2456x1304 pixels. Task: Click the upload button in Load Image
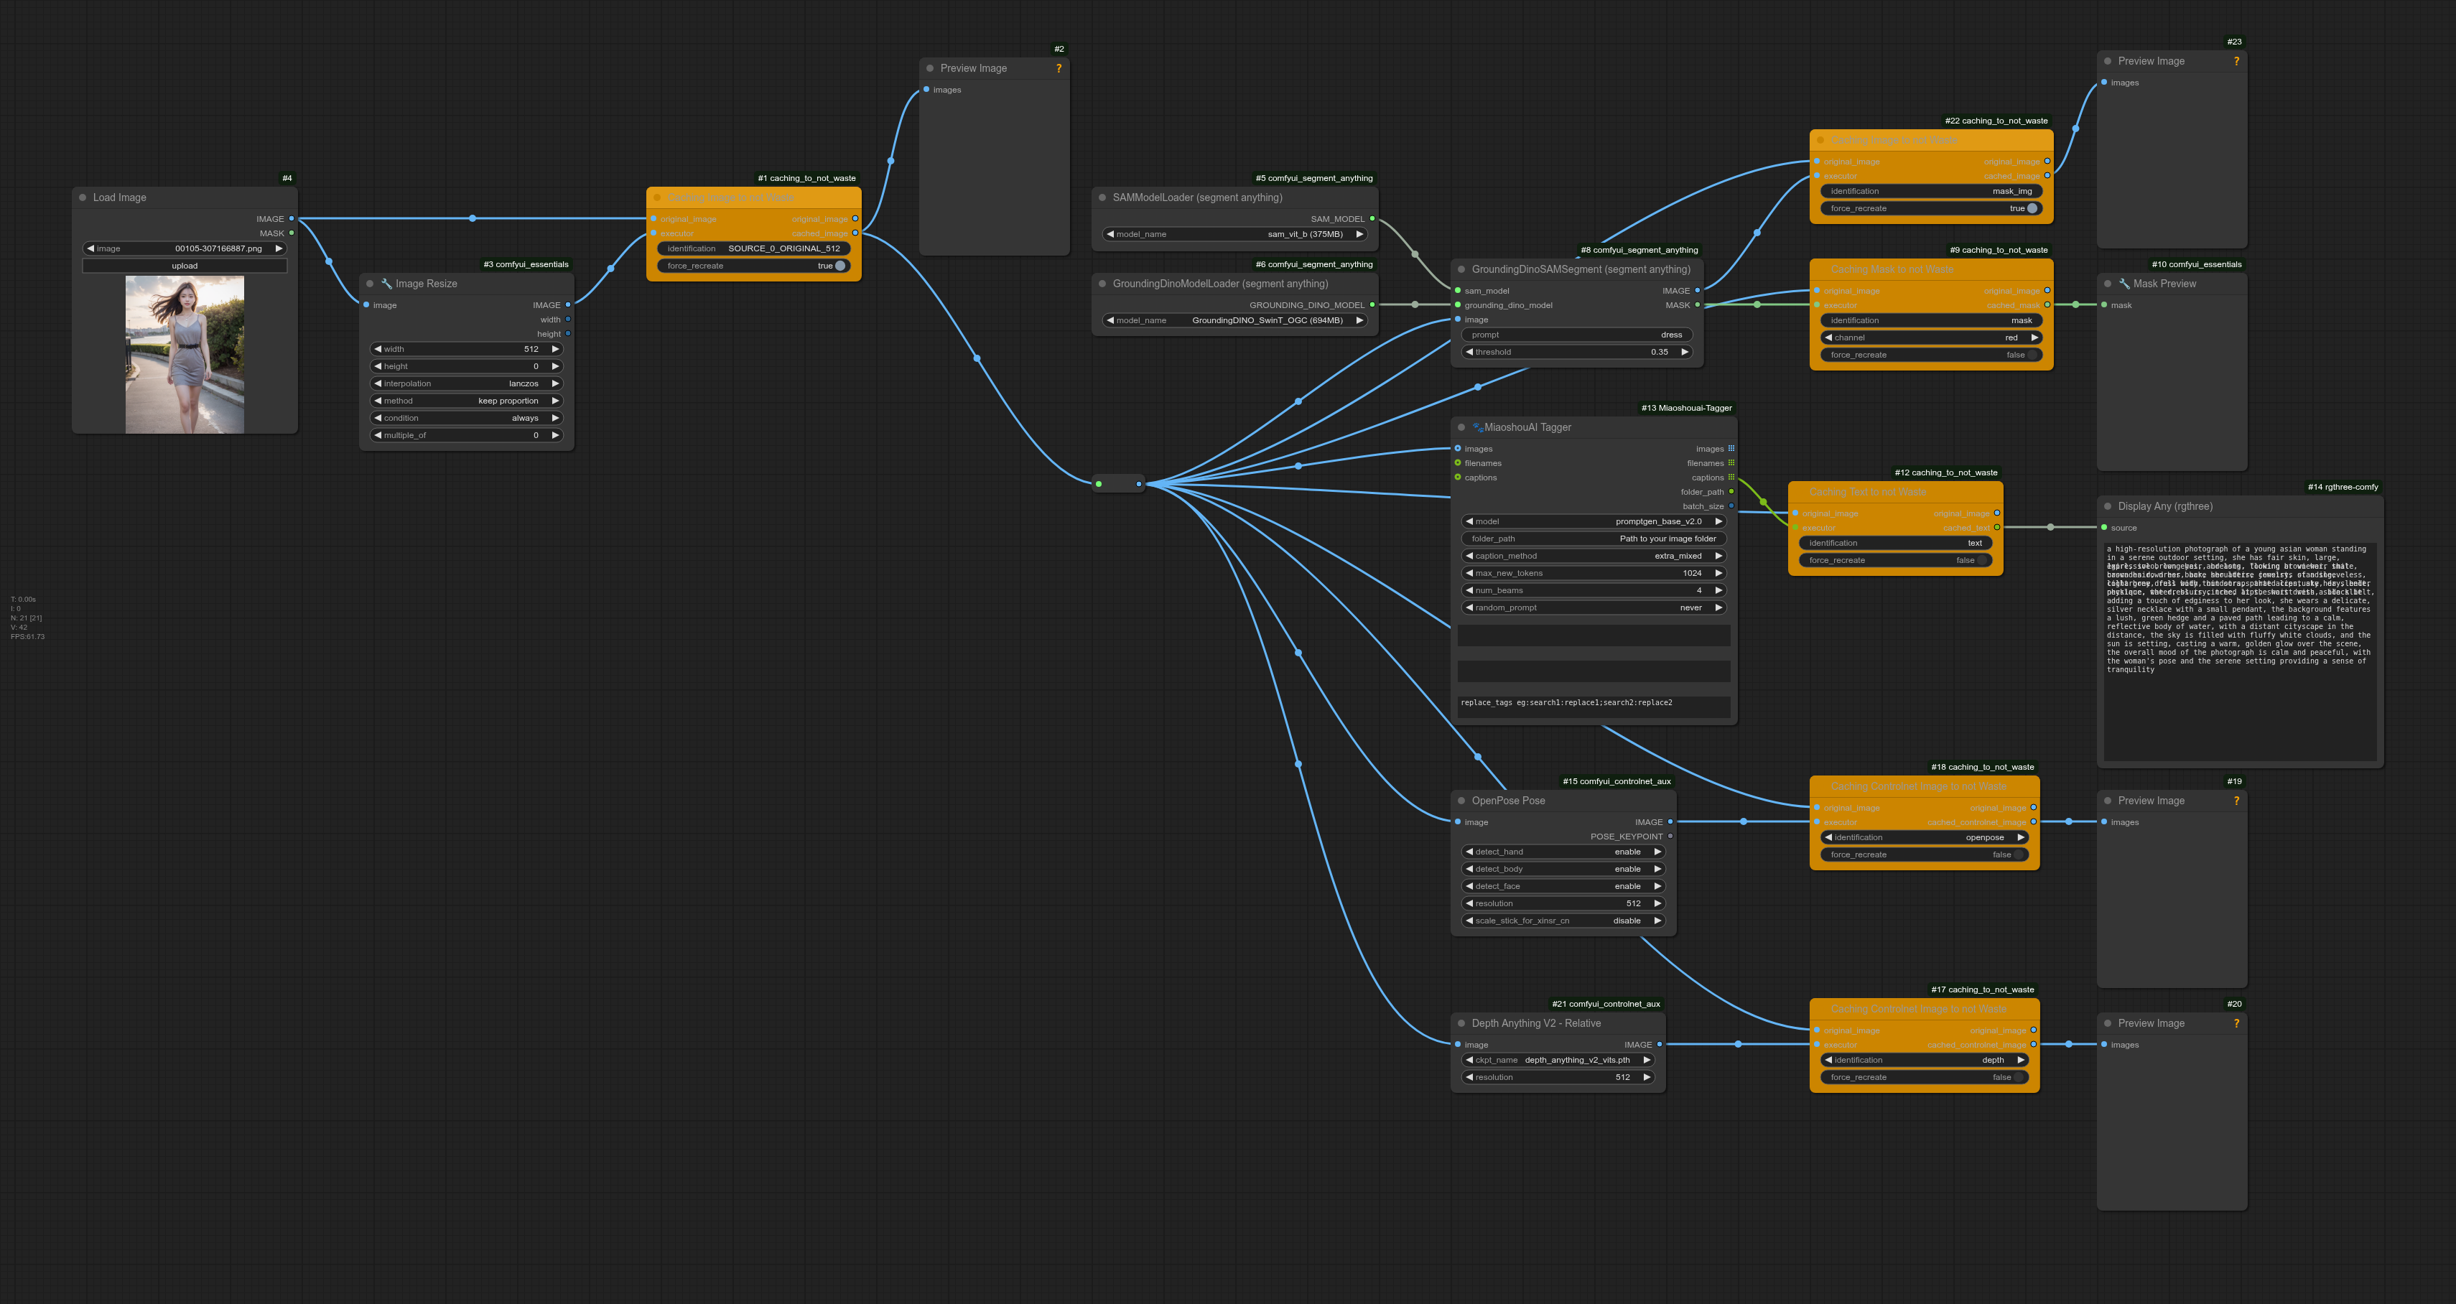pyautogui.click(x=185, y=266)
